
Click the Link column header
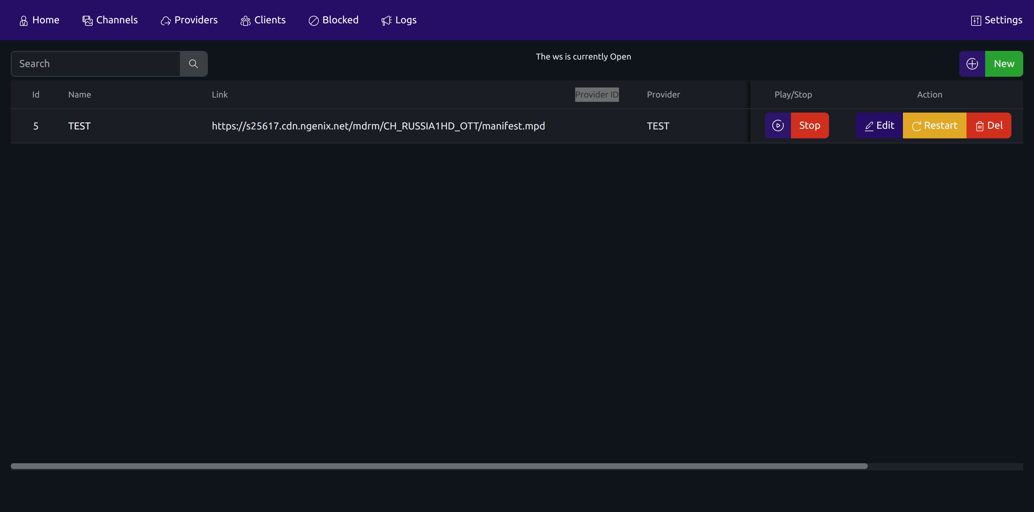coord(220,95)
